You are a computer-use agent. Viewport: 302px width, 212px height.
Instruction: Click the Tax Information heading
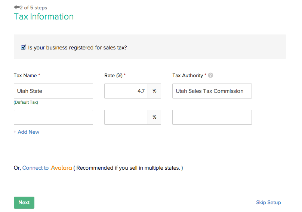(x=44, y=16)
